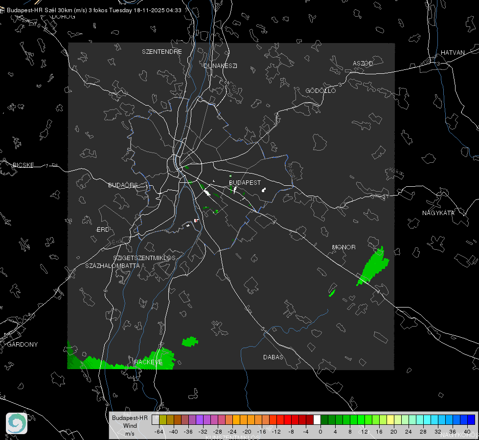Image resolution: width=479 pixels, height=440 pixels.
Task: Click the BICSKE map label
Action: (x=23, y=165)
